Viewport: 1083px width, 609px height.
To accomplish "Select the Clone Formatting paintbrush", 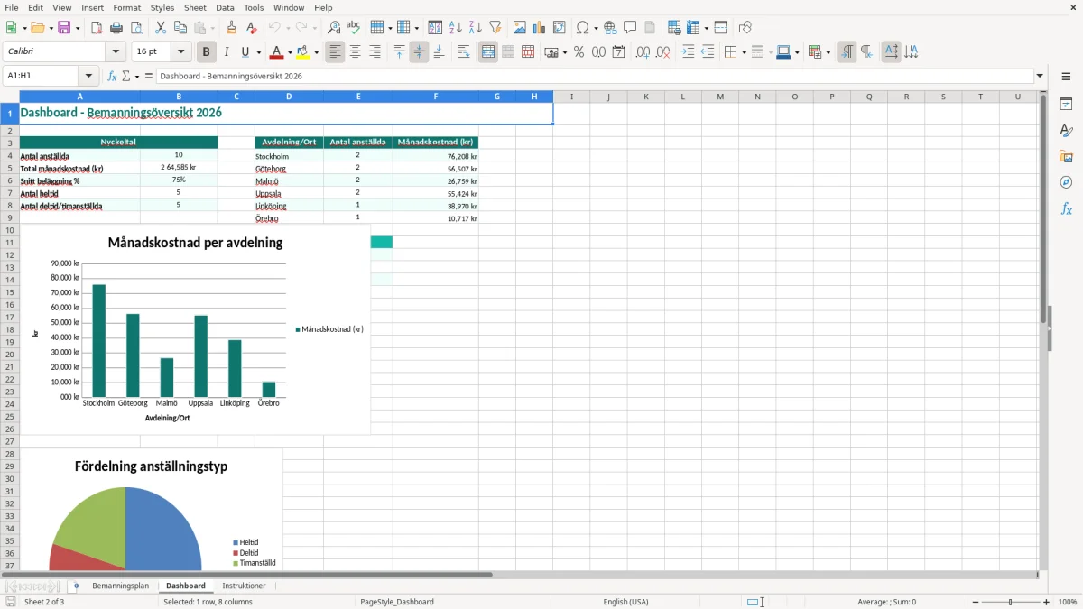I will [232, 28].
